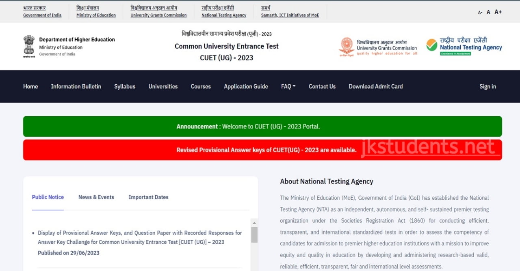Click the National Testing Agency logo

[x=464, y=46]
